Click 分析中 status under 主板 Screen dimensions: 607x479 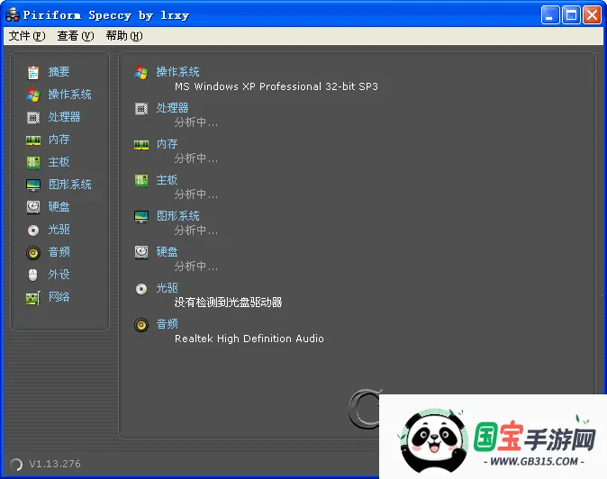196,194
